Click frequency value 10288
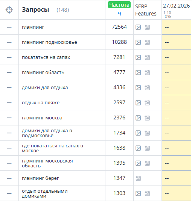 click(x=119, y=42)
